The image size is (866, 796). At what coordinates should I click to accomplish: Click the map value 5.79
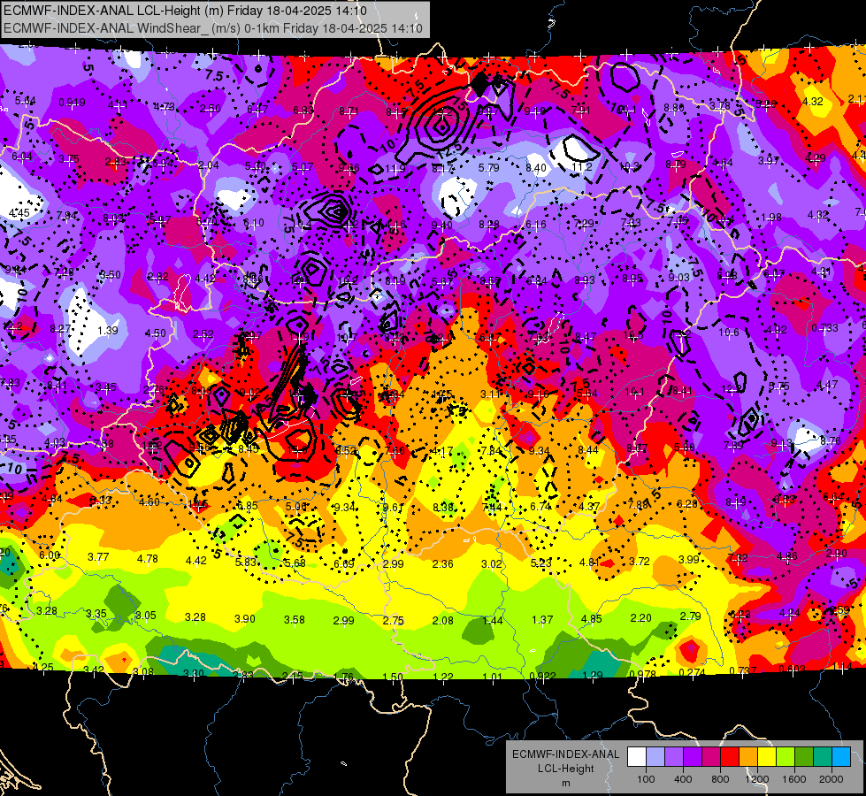489,167
